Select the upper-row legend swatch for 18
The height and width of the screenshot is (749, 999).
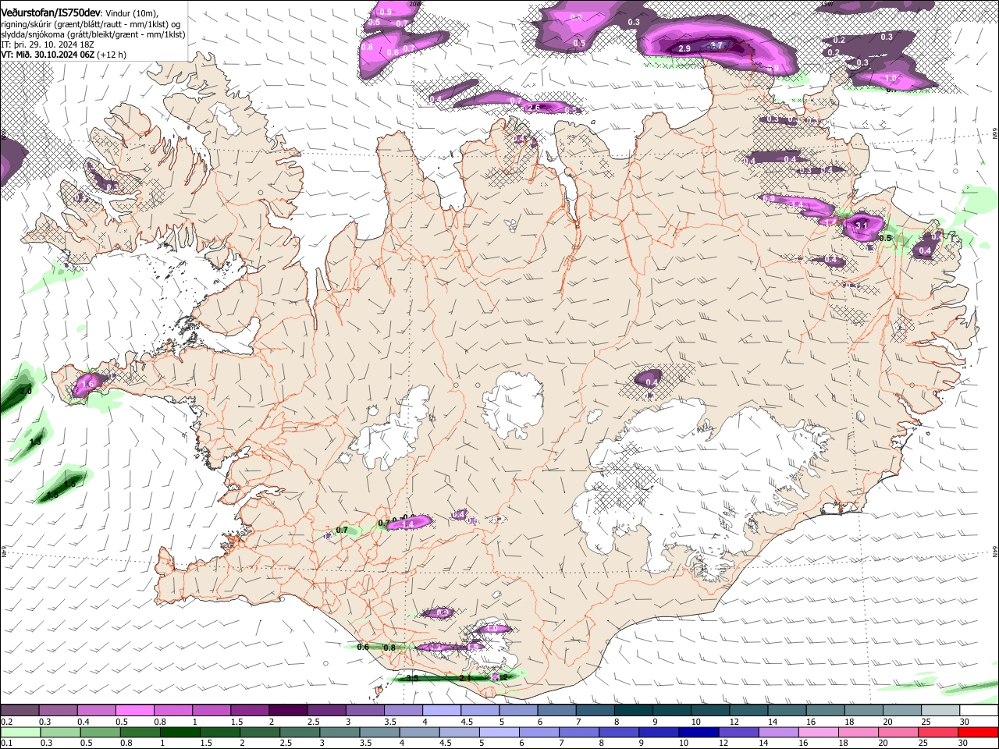point(863,711)
